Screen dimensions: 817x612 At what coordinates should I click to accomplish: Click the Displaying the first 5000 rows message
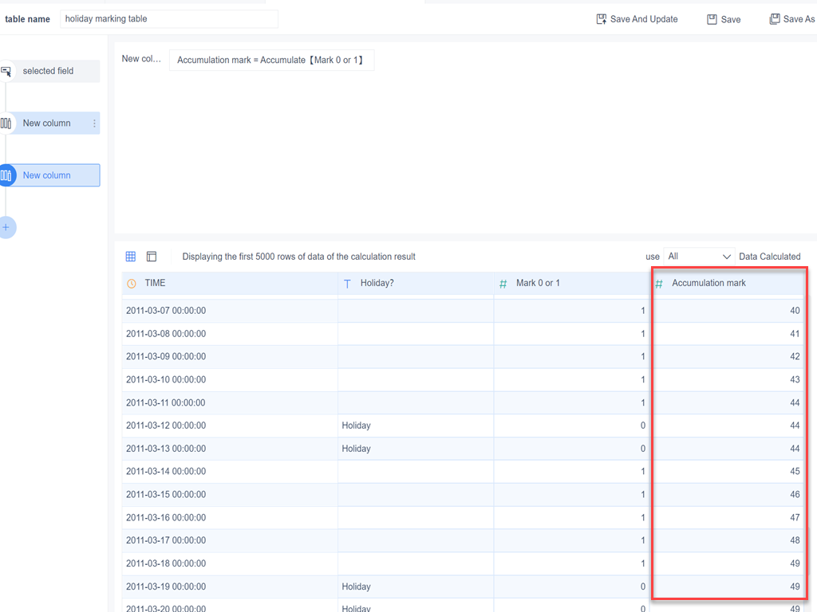click(x=298, y=257)
